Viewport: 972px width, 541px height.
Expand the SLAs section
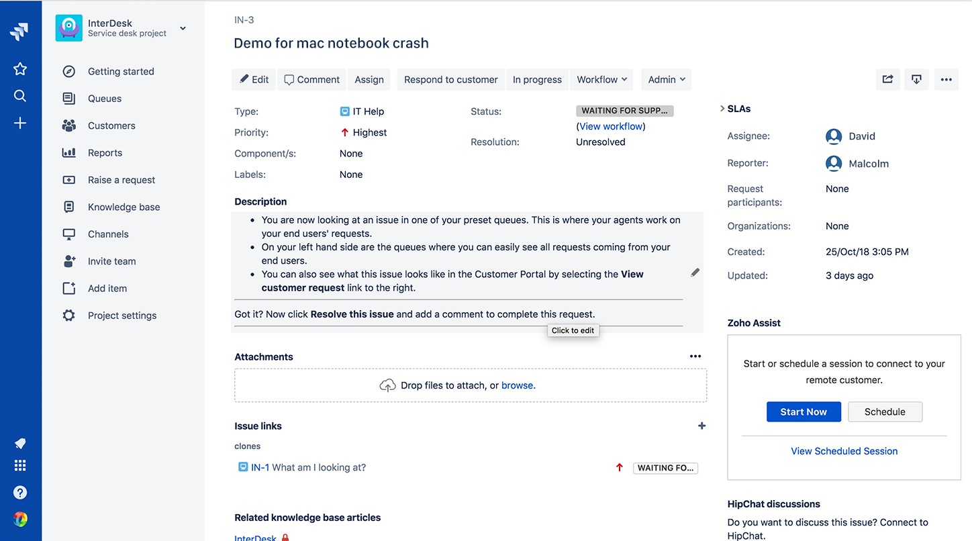click(x=722, y=109)
